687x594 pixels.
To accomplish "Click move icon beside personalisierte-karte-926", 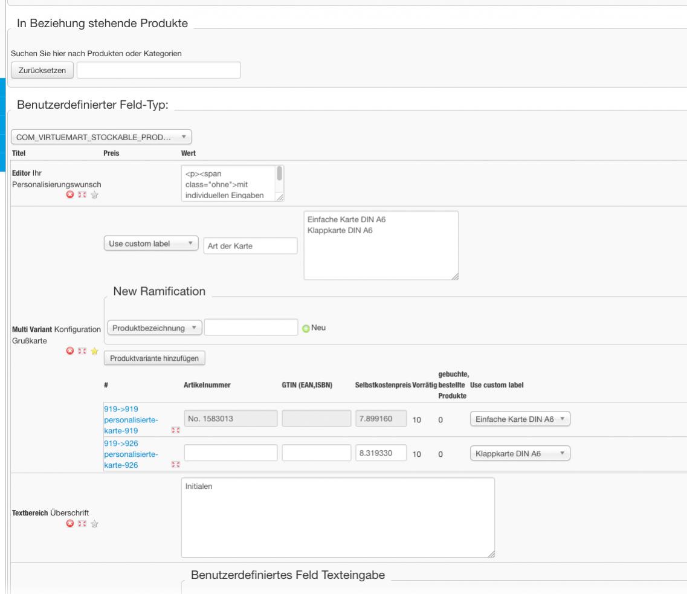I will (x=176, y=465).
